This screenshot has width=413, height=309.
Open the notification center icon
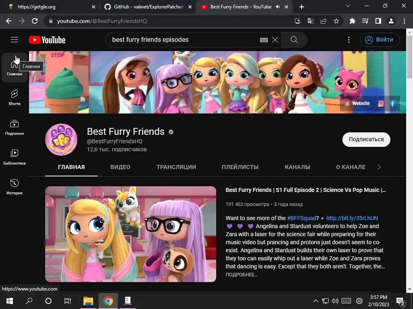point(400,301)
